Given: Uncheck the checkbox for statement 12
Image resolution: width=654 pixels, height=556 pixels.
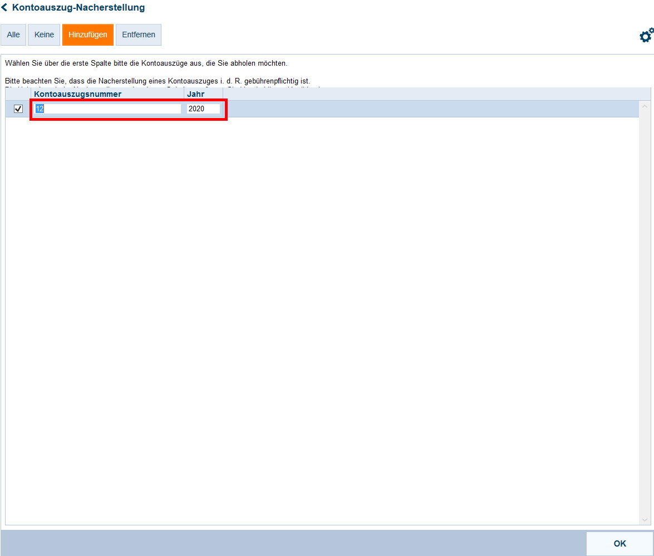Looking at the screenshot, I should pyautogui.click(x=18, y=109).
